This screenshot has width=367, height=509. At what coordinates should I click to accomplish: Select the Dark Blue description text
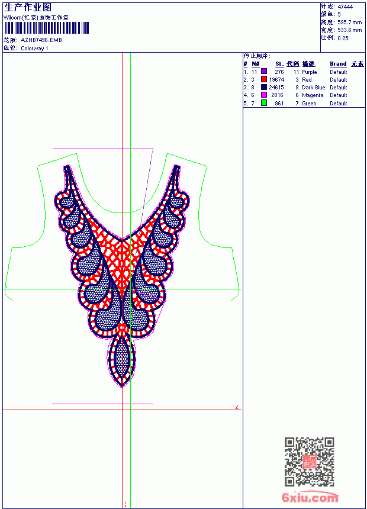coord(313,88)
